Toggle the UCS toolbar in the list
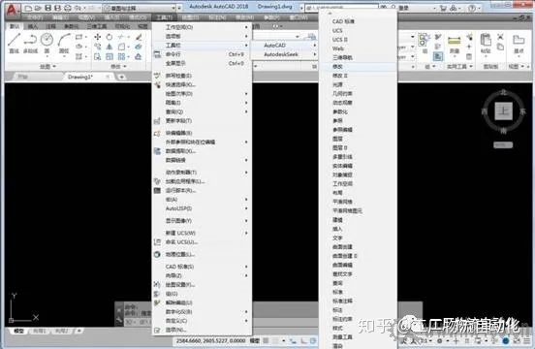The height and width of the screenshot is (349, 535). point(358,30)
